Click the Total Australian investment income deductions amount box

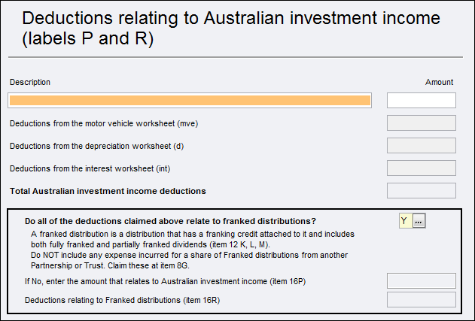(421, 191)
